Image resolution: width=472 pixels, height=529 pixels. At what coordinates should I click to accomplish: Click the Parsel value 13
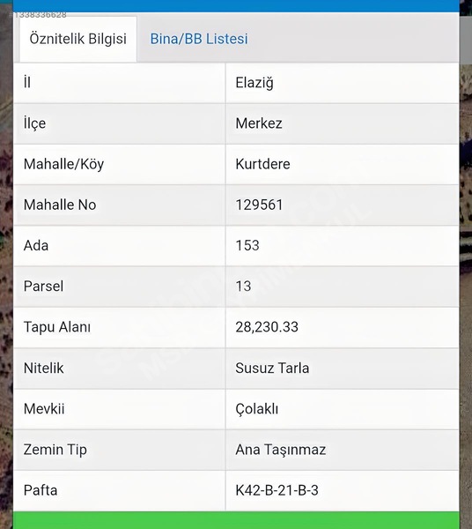pos(243,287)
